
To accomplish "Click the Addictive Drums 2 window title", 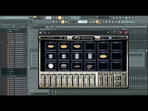I will pos(47,29).
